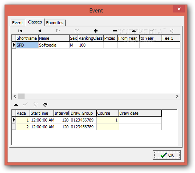Click the Interval column header
Screen dimensions: 195x173
click(62, 113)
